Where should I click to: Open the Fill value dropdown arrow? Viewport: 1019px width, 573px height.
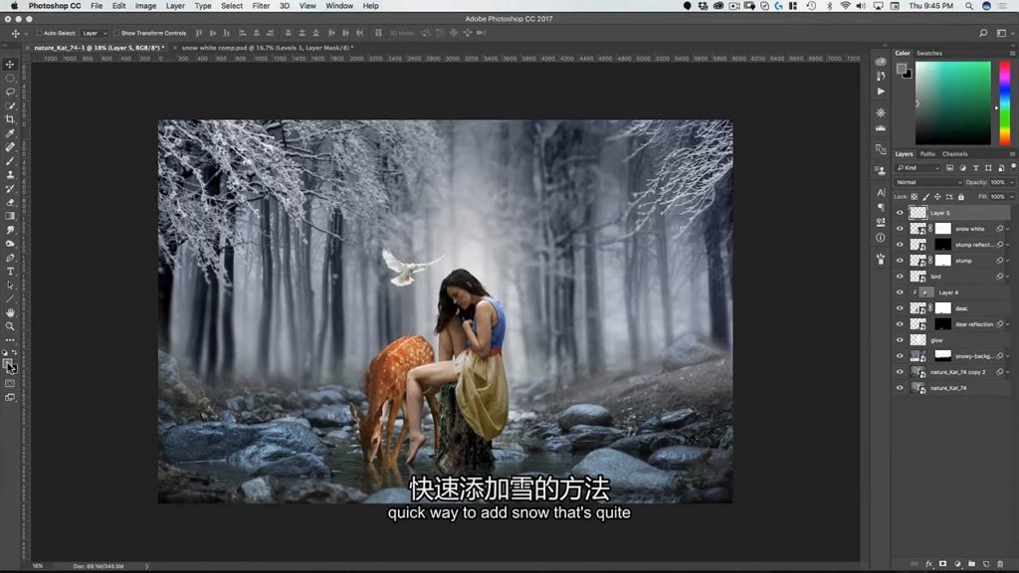click(1011, 197)
